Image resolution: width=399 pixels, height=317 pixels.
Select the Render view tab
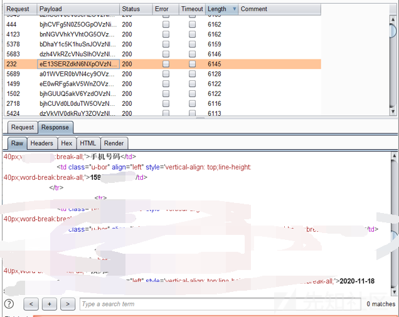pos(114,143)
